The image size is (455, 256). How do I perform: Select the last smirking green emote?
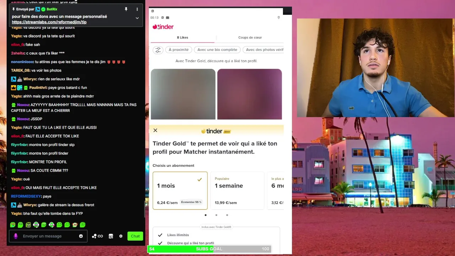tap(83, 225)
